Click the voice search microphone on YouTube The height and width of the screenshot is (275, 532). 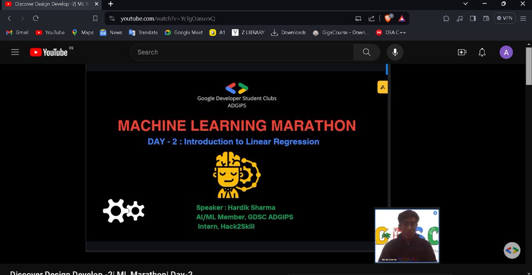tap(395, 52)
